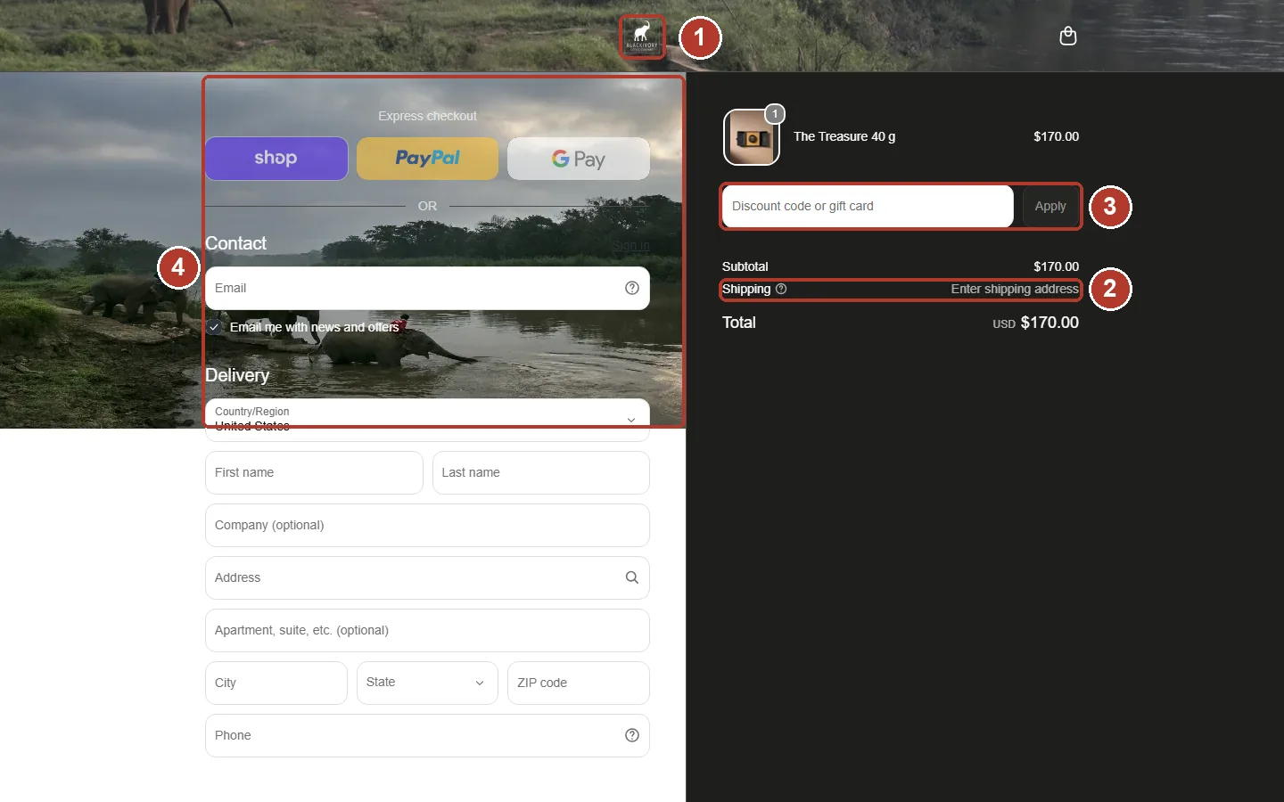Viewport: 1284px width, 802px height.
Task: Focus the Last name field
Action: (541, 472)
